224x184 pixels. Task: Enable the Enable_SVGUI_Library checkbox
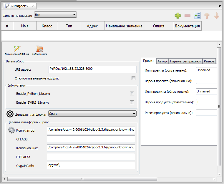[x=132, y=102]
